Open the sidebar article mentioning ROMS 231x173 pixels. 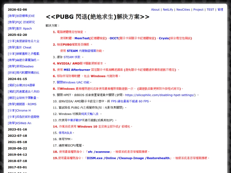(22, 104)
